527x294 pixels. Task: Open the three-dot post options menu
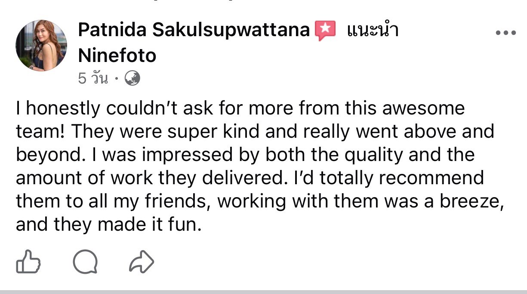tap(505, 33)
